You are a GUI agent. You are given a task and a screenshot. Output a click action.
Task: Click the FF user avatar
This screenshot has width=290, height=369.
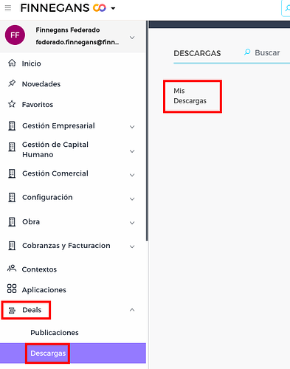(x=15, y=35)
